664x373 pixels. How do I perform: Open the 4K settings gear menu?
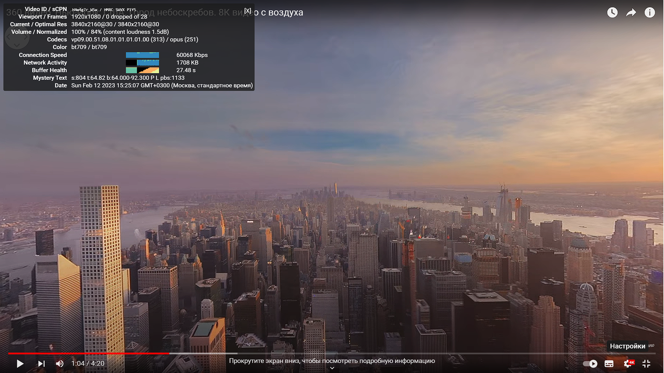pyautogui.click(x=628, y=364)
